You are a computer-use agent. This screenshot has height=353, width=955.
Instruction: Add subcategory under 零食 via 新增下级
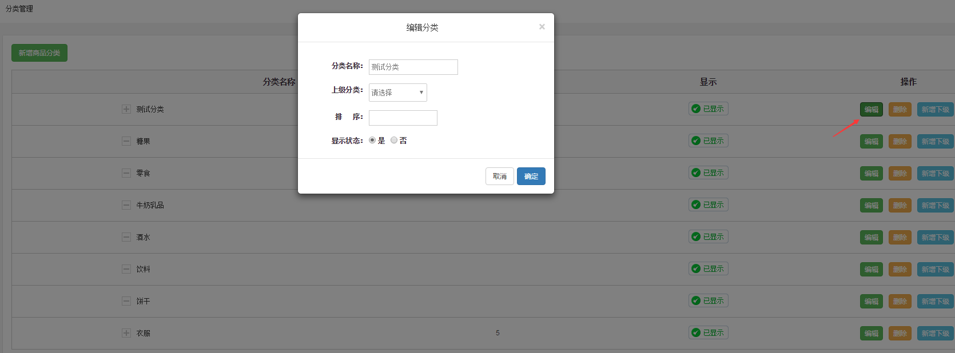[x=936, y=173]
